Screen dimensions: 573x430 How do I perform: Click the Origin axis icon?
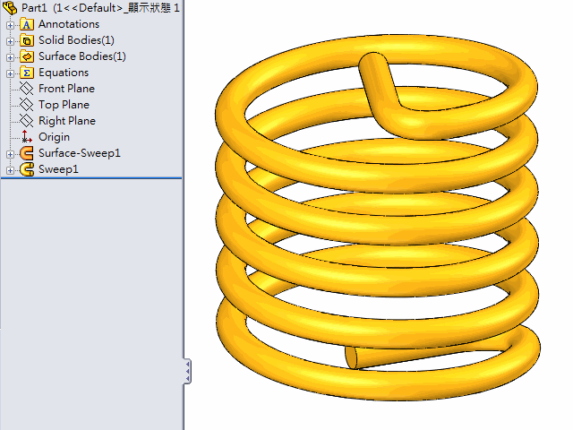(26, 137)
